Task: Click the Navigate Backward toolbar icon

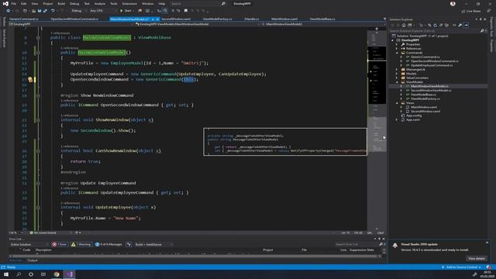Action: [8, 11]
